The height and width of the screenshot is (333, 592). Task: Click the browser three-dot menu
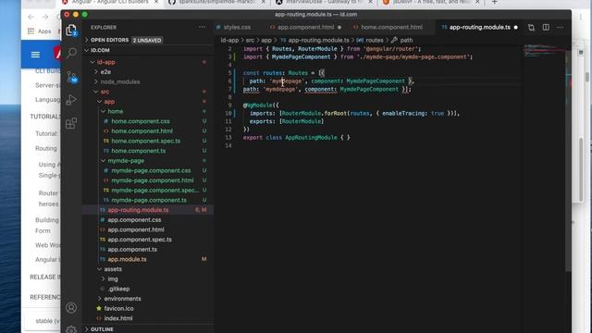pos(581,18)
